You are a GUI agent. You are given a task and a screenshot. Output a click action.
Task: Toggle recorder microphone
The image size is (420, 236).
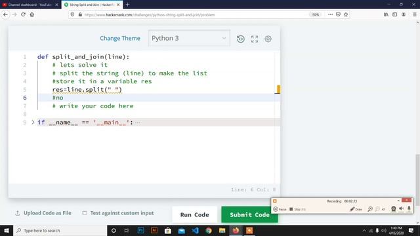click(409, 208)
